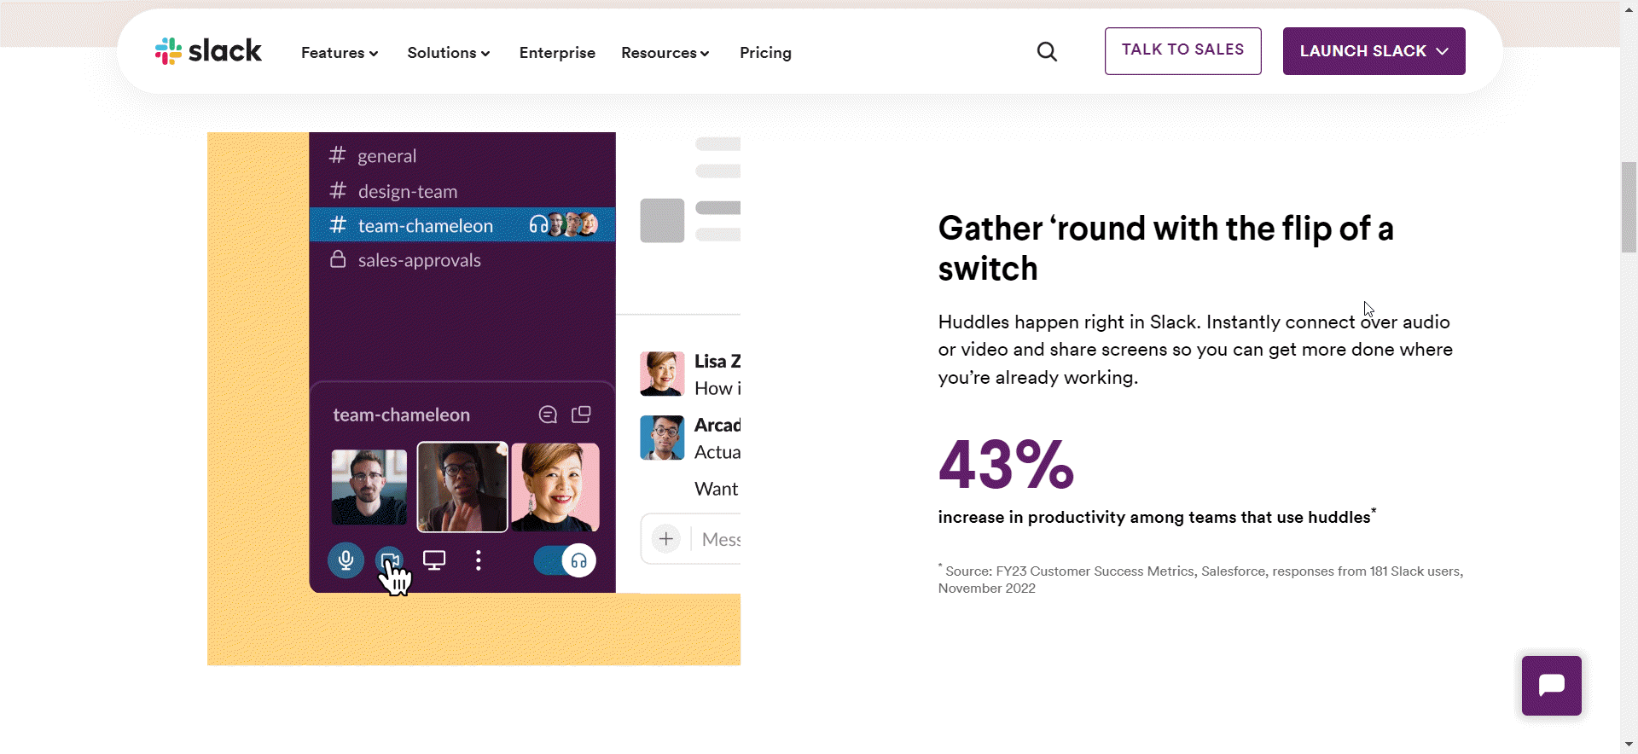Click the bearded man's huddle thumbnail
This screenshot has height=754, width=1638.
[x=369, y=487]
